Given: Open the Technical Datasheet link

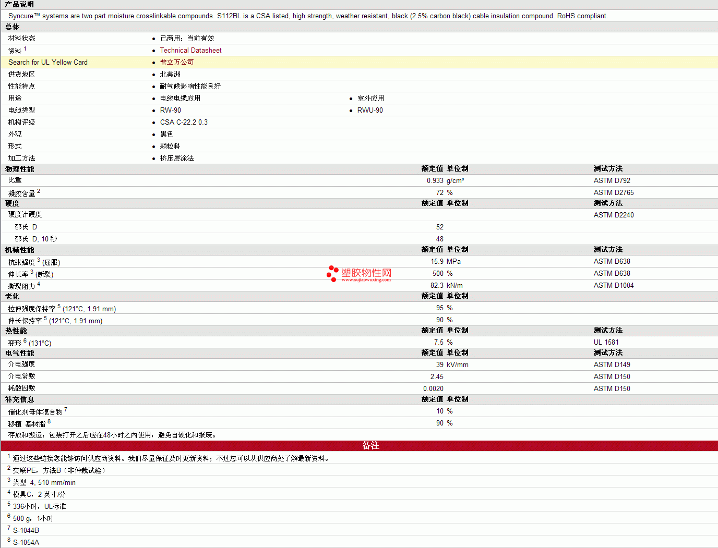Looking at the screenshot, I should point(190,51).
